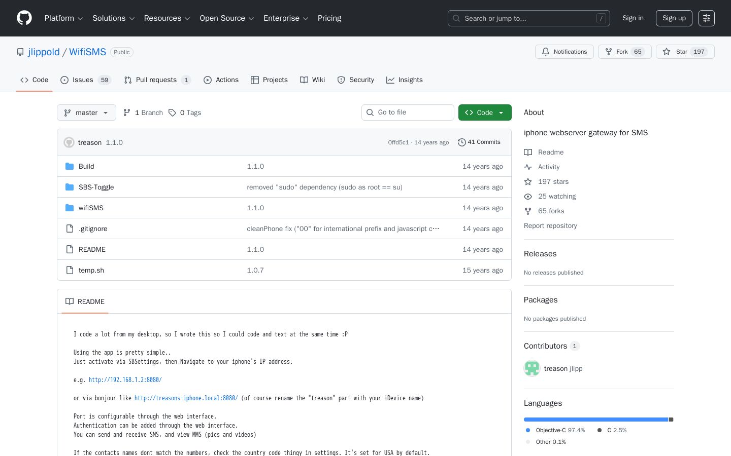
Task: Open the Contributors section link
Action: pos(552,346)
